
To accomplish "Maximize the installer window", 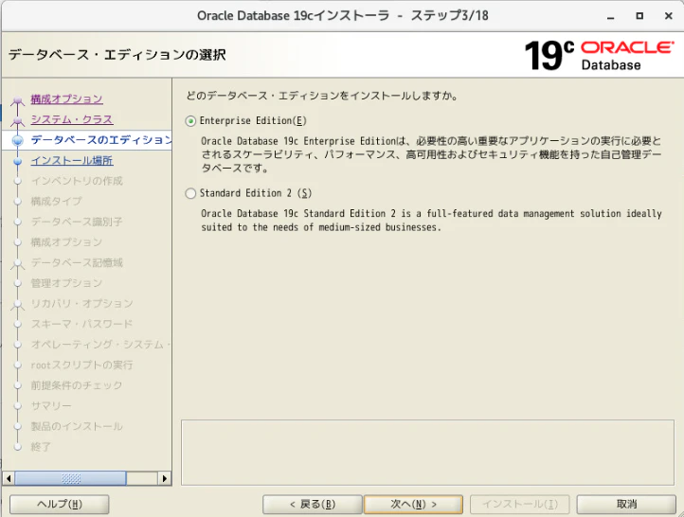I will (x=639, y=16).
